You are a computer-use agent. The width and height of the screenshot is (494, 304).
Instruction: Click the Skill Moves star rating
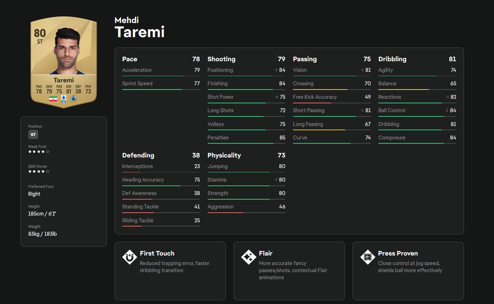[x=39, y=171]
